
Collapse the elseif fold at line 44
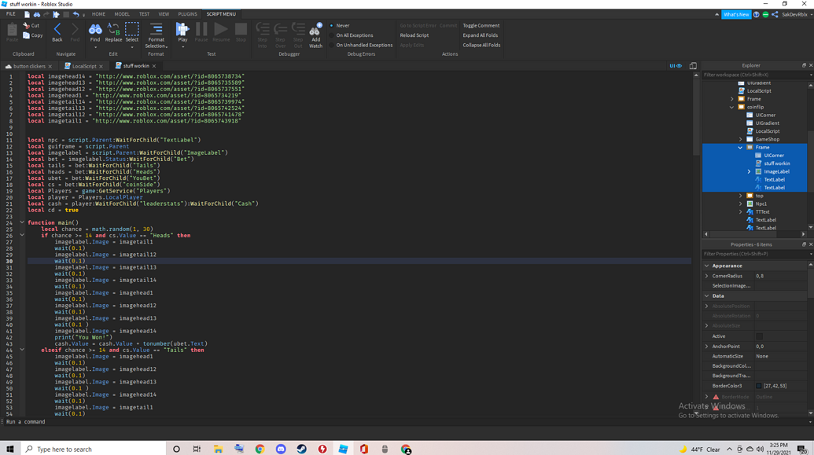click(22, 350)
